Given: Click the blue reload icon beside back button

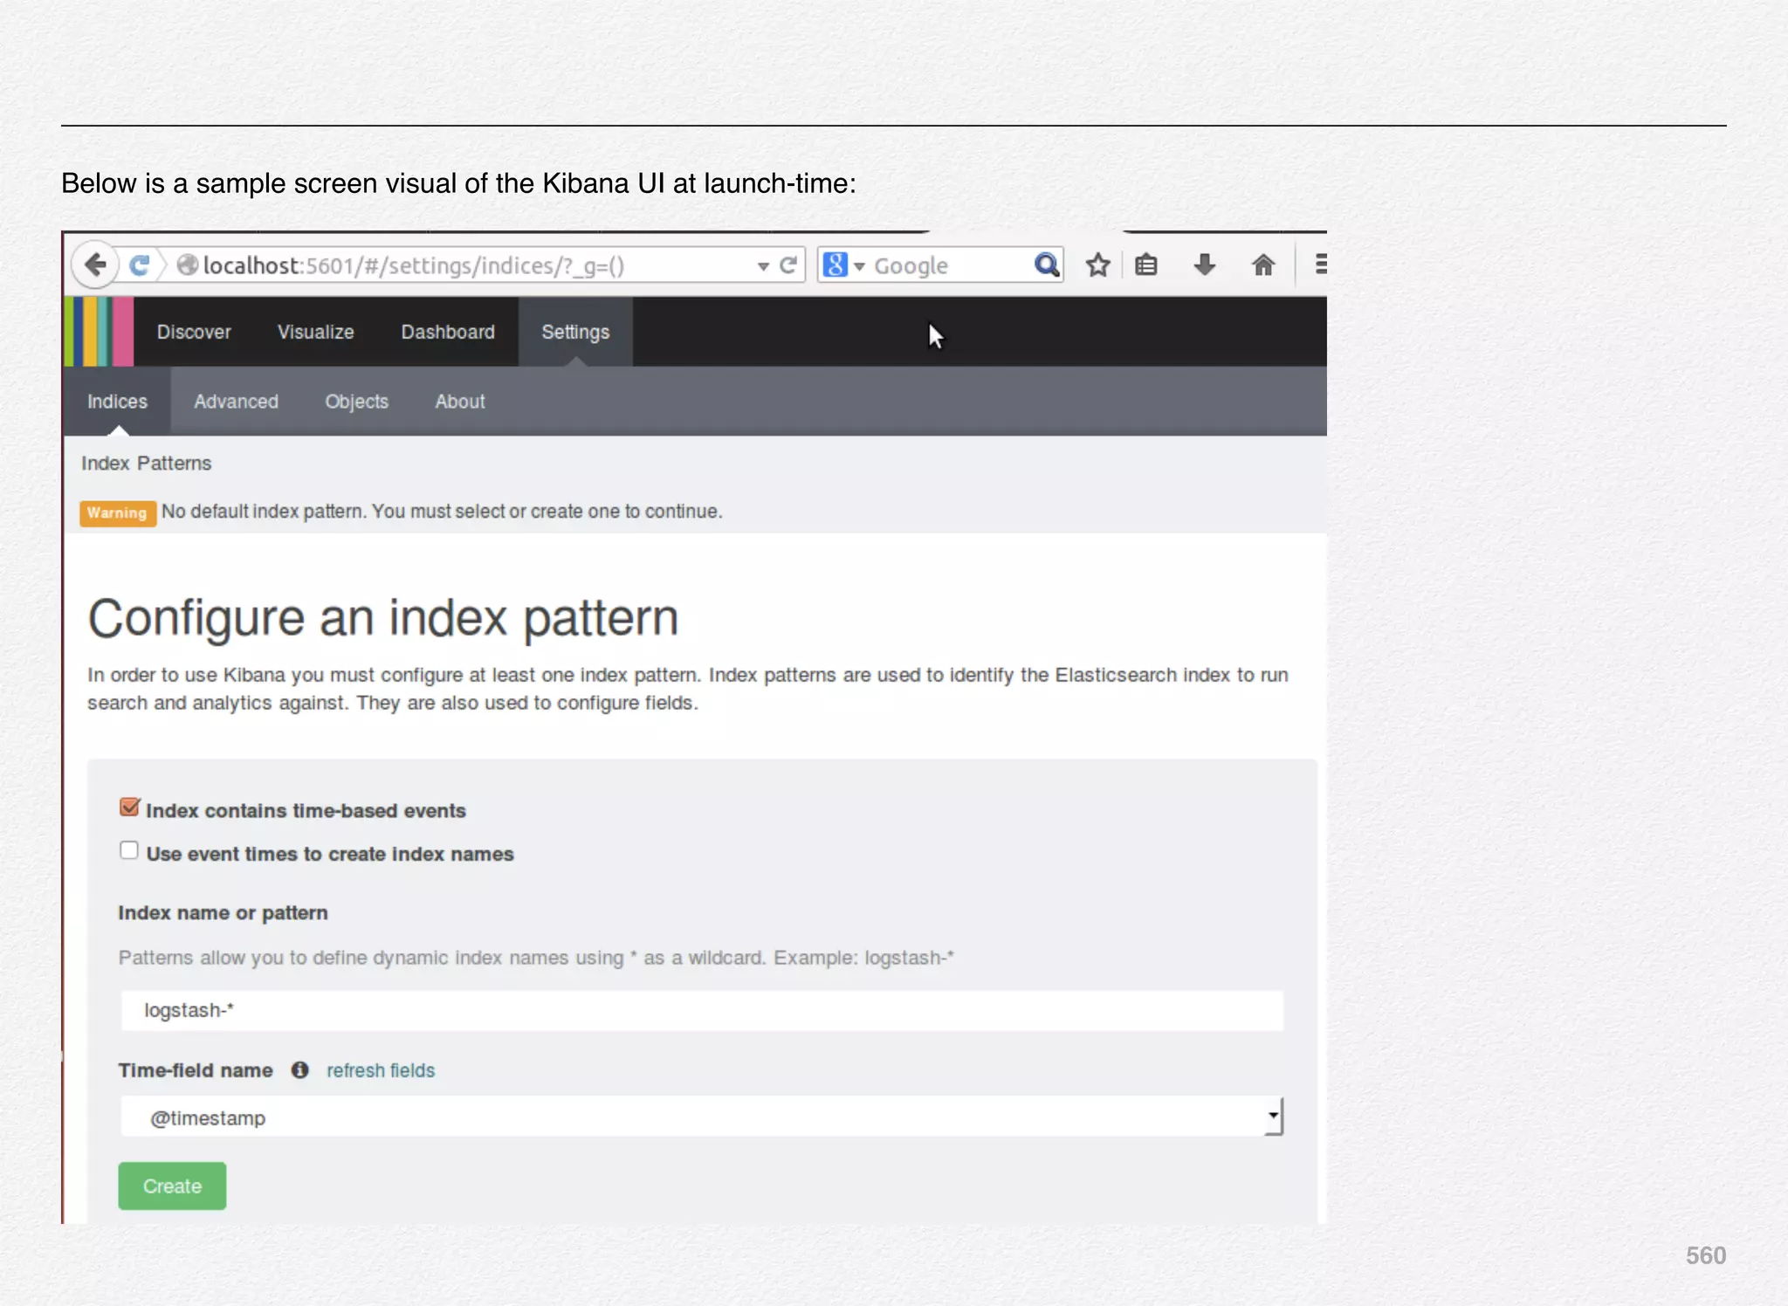Looking at the screenshot, I should pos(140,265).
